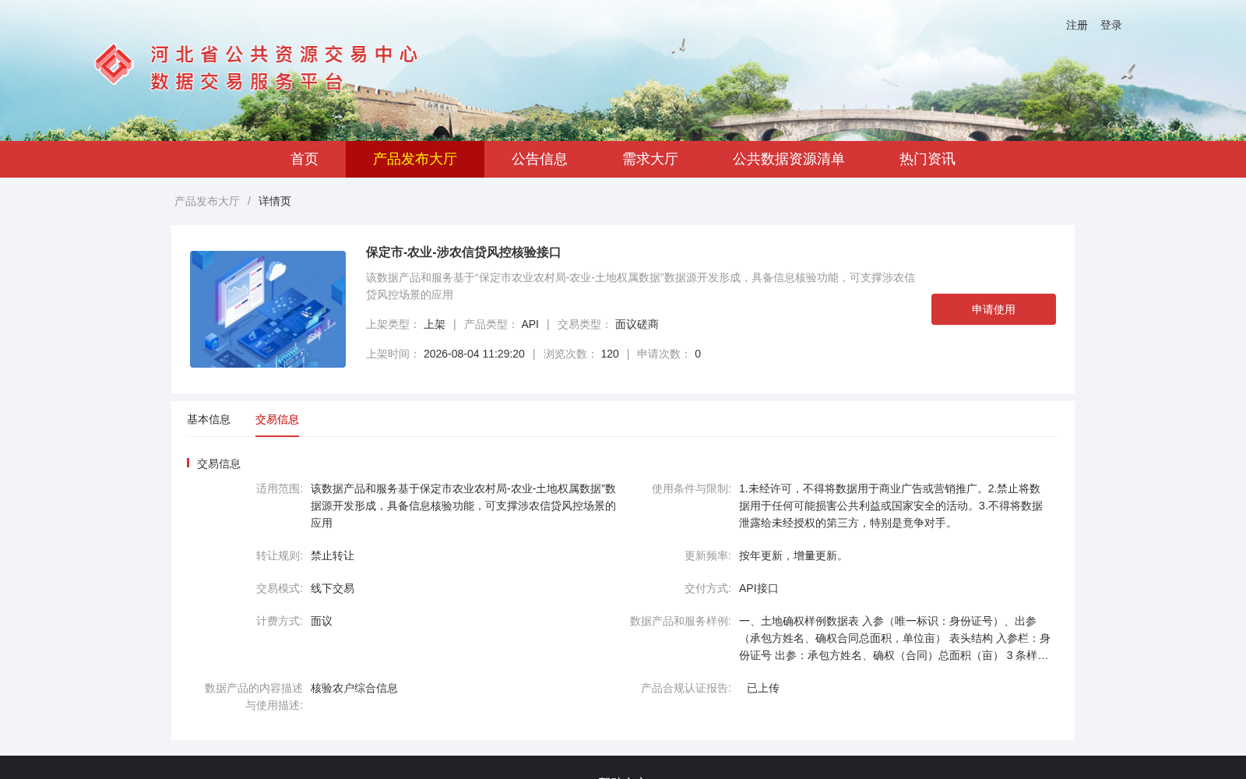Click 详情页 breadcrumb text
Viewport: 1246px width, 779px height.
click(275, 201)
